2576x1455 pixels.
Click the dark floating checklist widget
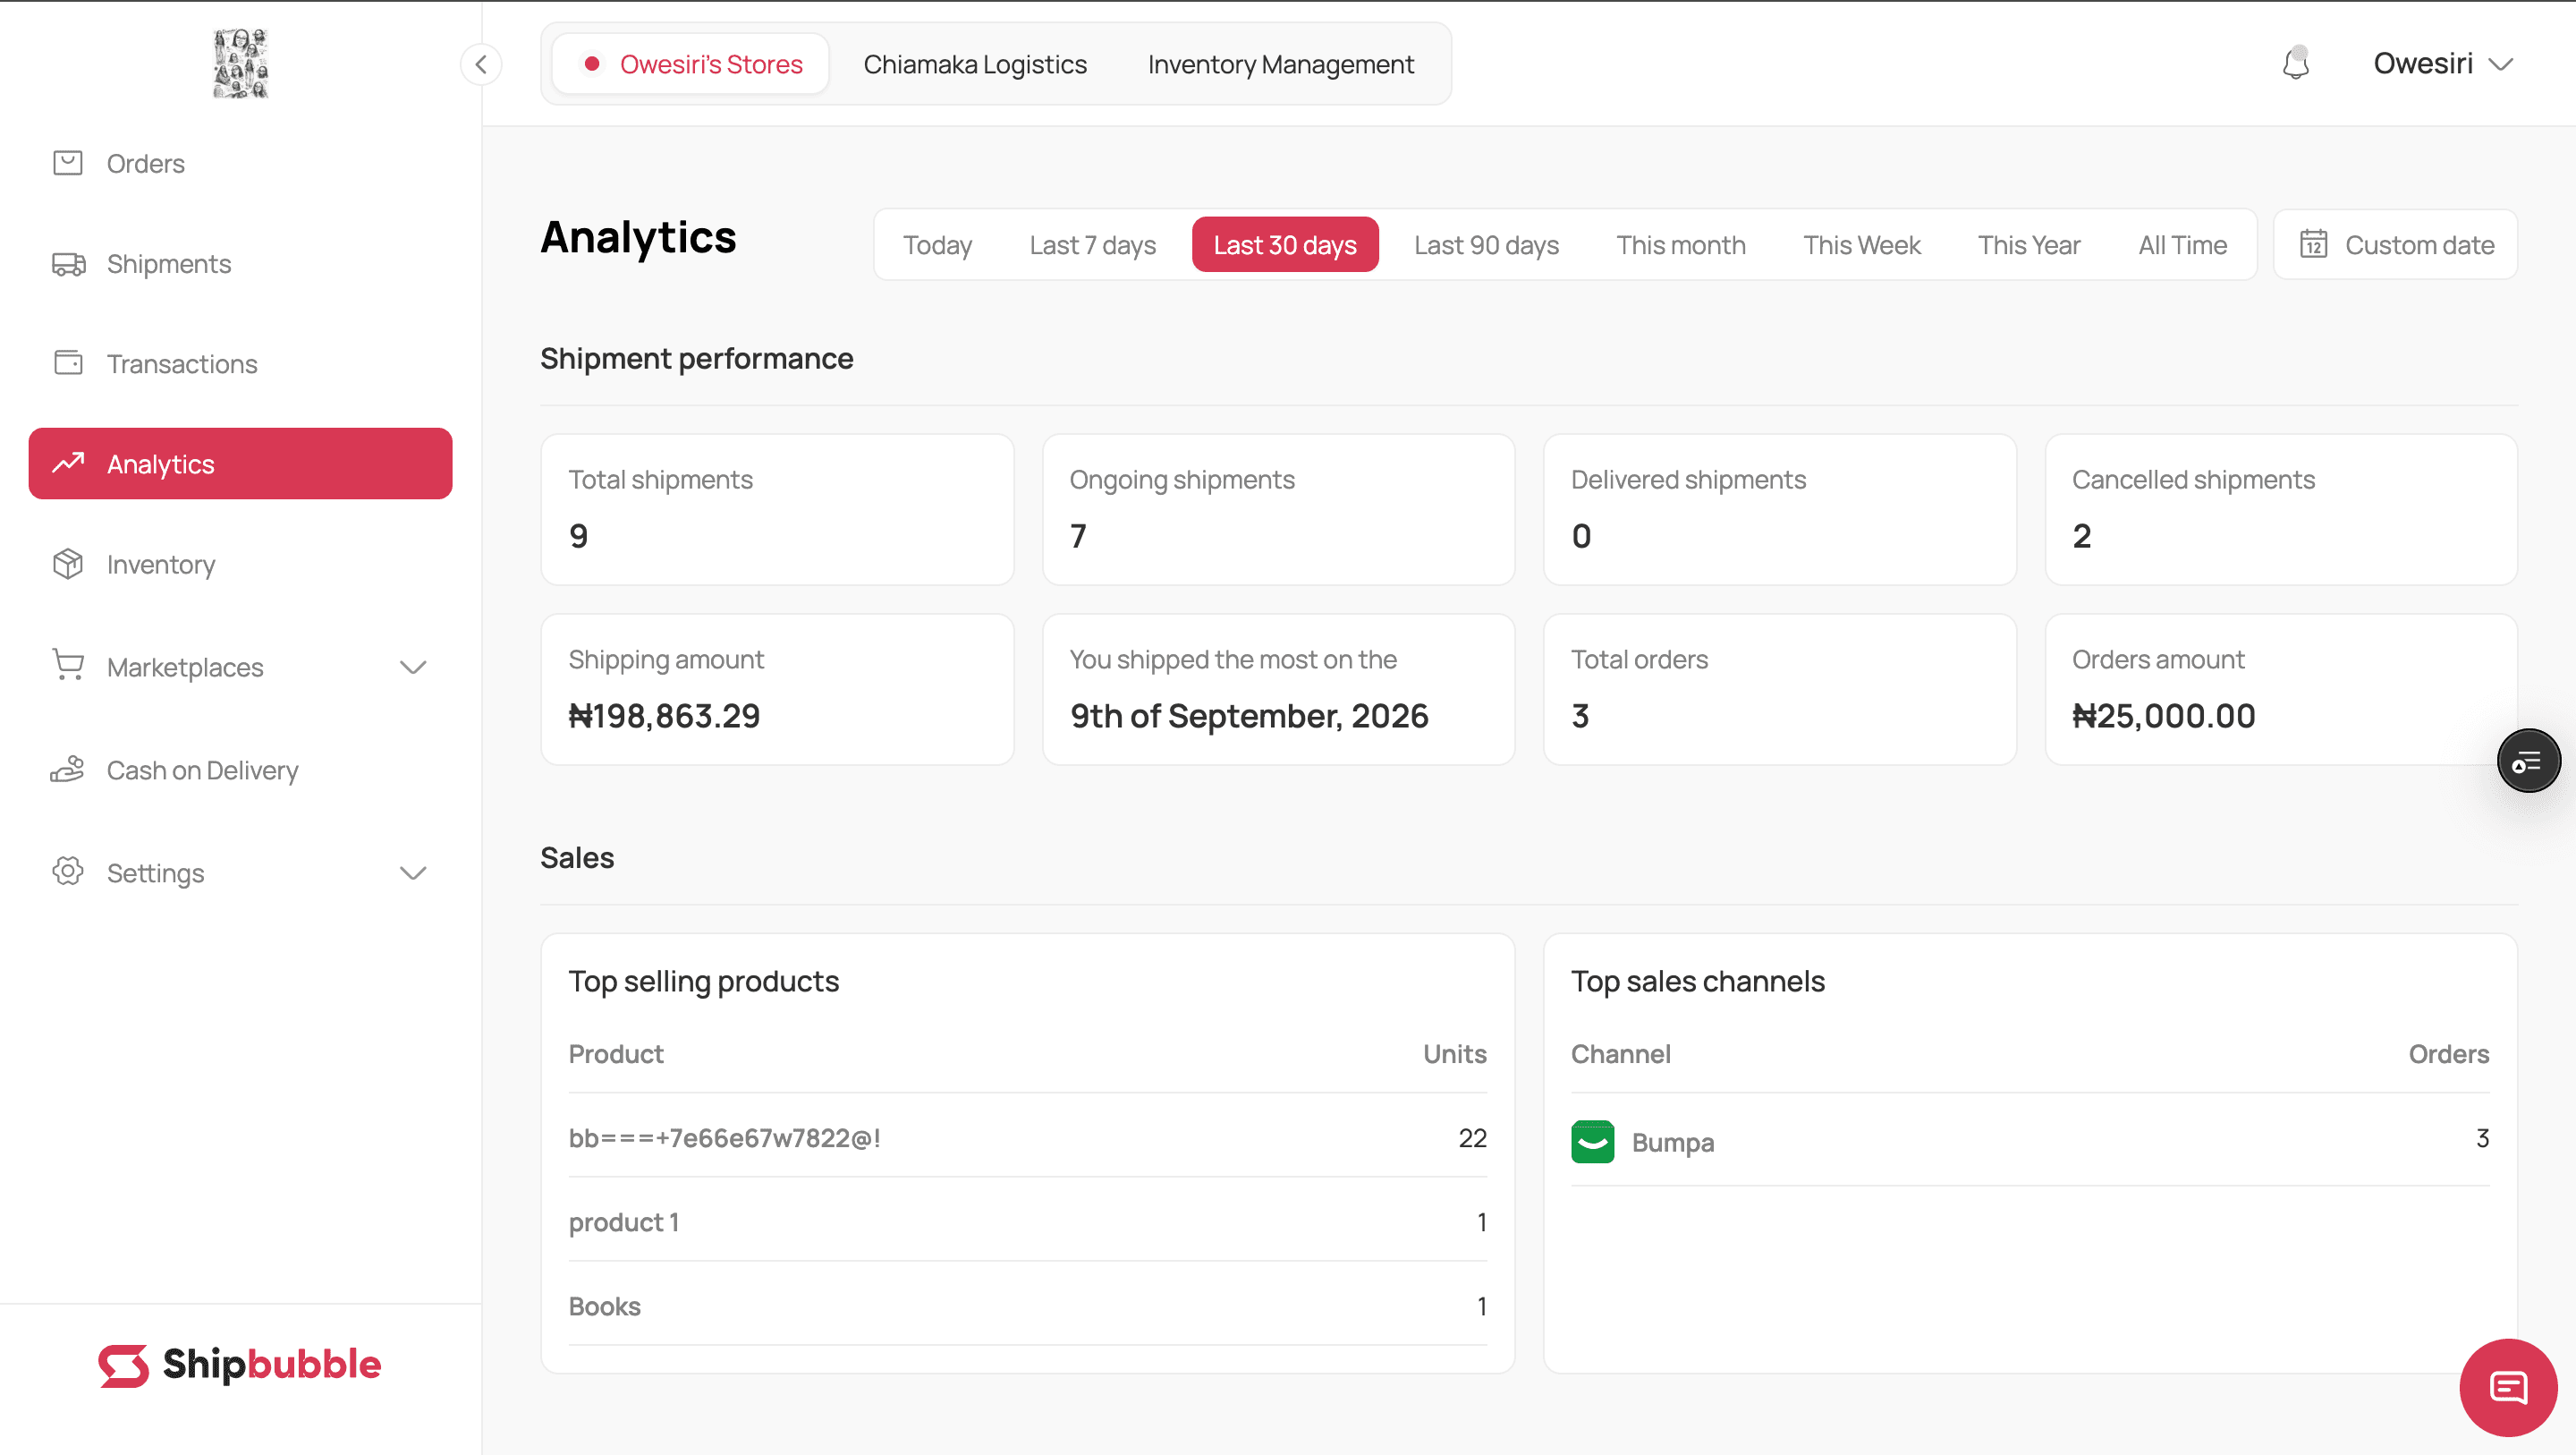(2528, 762)
